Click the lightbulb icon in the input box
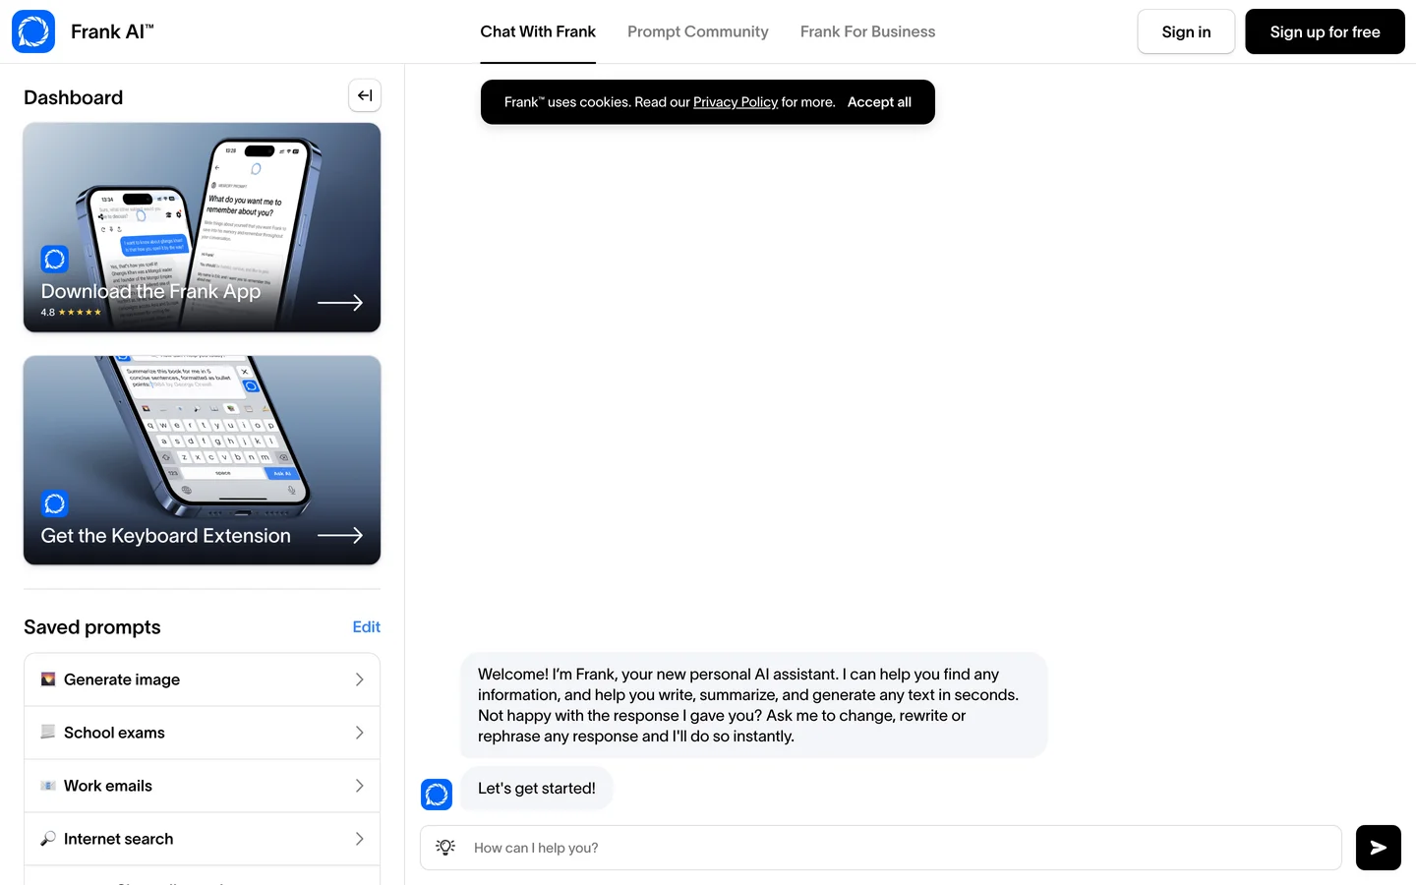 445,848
